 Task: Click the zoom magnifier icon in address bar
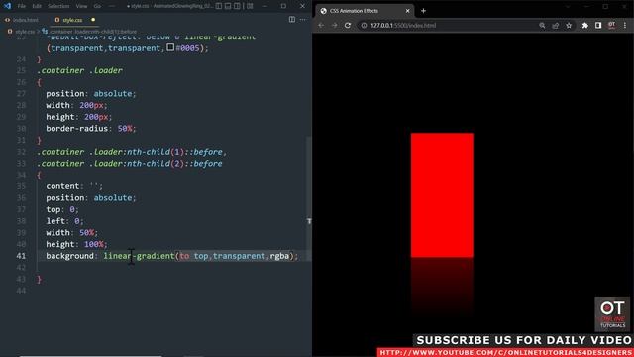tap(542, 25)
